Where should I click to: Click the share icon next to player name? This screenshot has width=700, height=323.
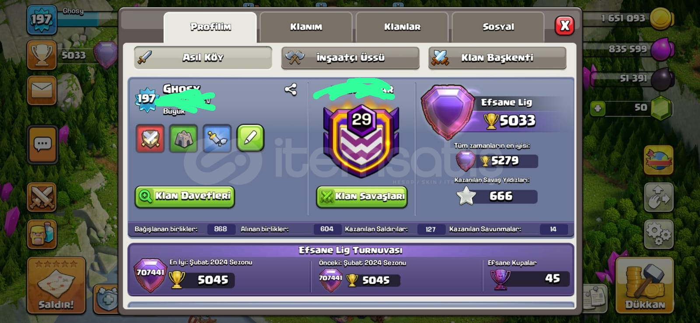(x=290, y=89)
